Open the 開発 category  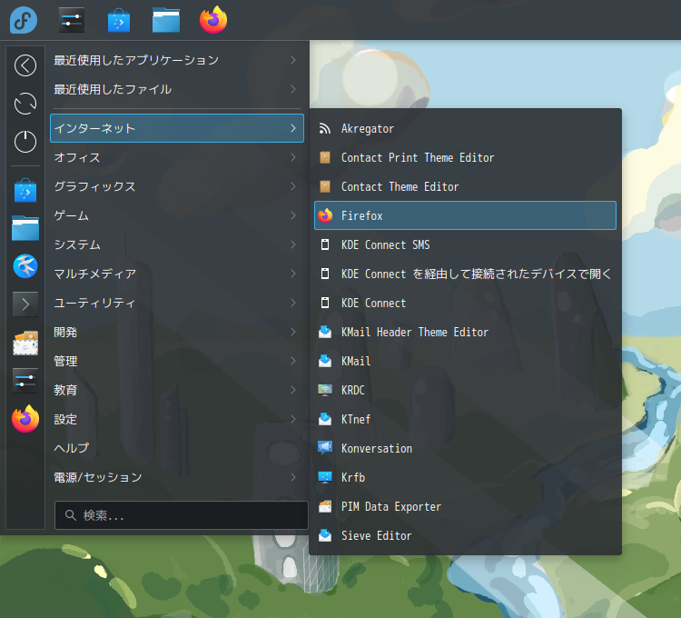pyautogui.click(x=177, y=332)
